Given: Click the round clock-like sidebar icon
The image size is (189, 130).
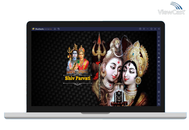Looking at the screenshot, I should (x=159, y=82).
